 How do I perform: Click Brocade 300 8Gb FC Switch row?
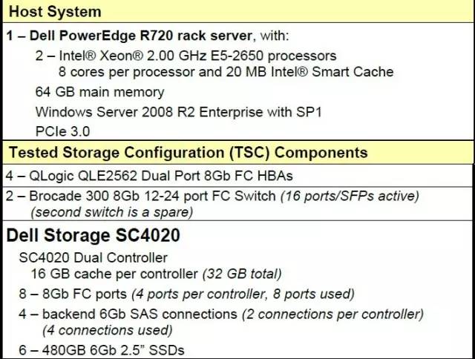pyautogui.click(x=237, y=204)
